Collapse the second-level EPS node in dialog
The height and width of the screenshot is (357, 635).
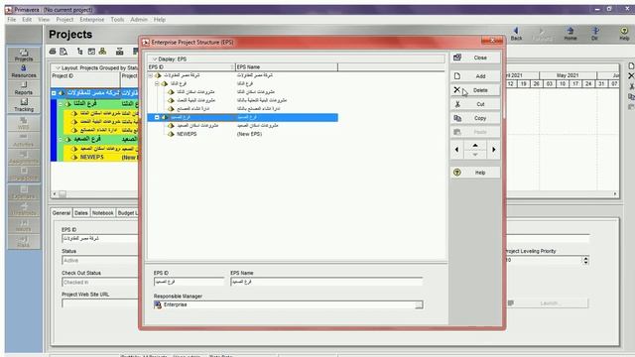(157, 83)
